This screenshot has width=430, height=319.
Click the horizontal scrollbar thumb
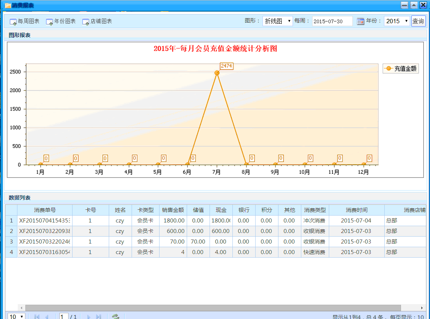pos(213,308)
